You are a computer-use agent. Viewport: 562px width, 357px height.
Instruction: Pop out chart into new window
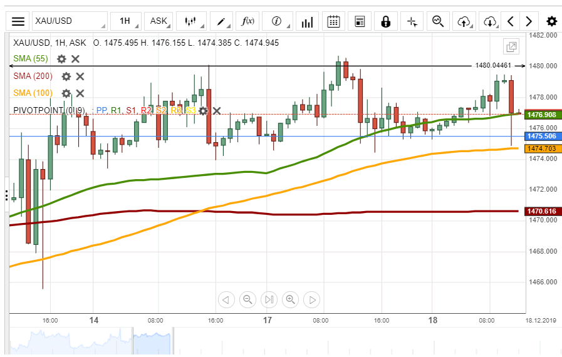(511, 46)
